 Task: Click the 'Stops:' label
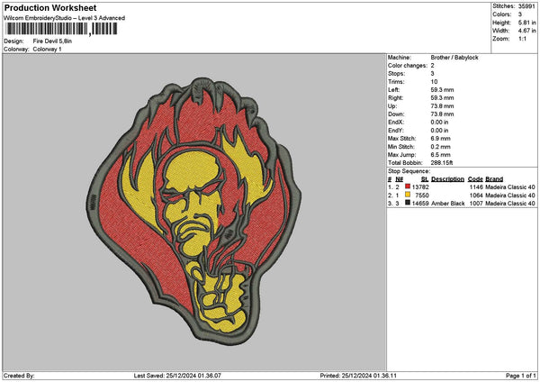(x=396, y=74)
